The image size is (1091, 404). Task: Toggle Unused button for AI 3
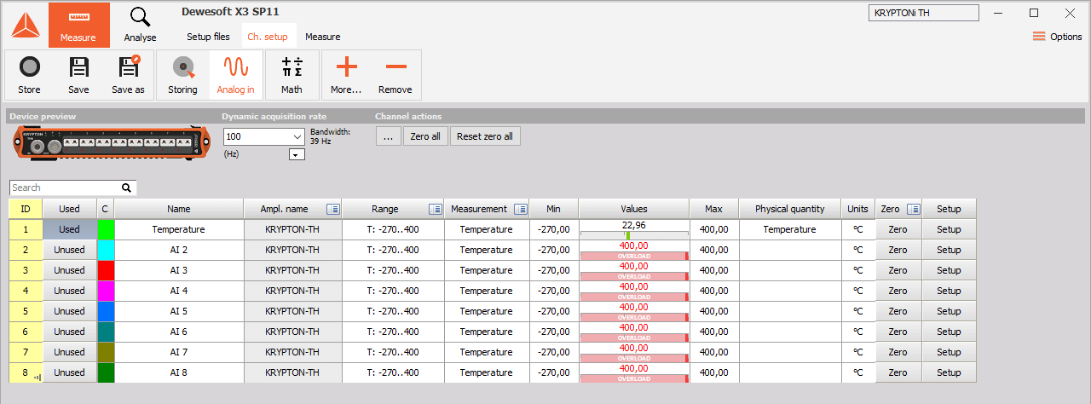click(x=69, y=270)
